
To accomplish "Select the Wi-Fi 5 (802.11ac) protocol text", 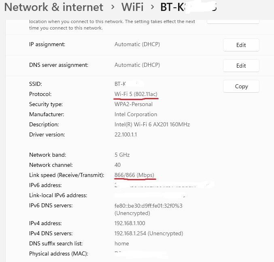I will tap(136, 94).
